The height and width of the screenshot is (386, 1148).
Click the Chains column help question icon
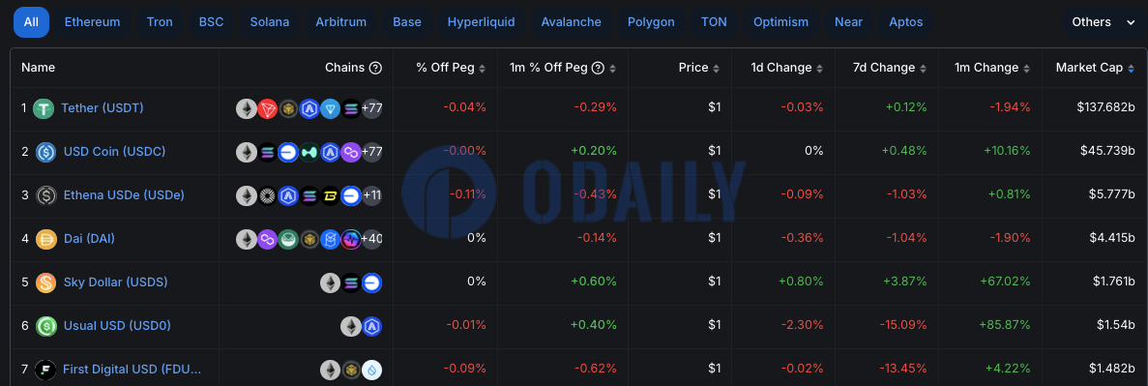click(375, 68)
